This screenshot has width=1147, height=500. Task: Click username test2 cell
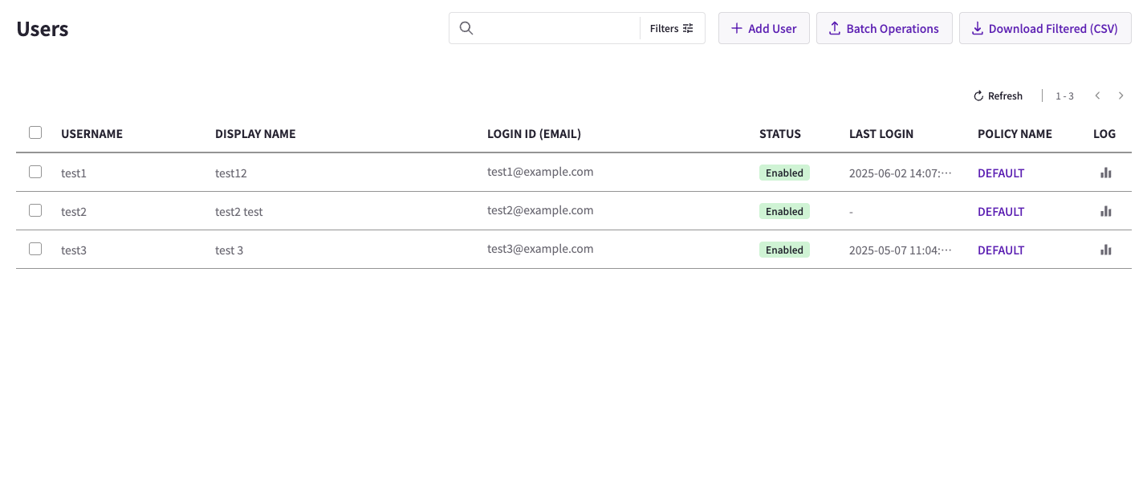[74, 212]
